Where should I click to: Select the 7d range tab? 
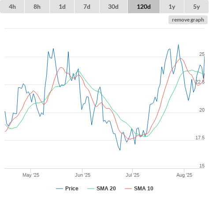[x=87, y=7]
